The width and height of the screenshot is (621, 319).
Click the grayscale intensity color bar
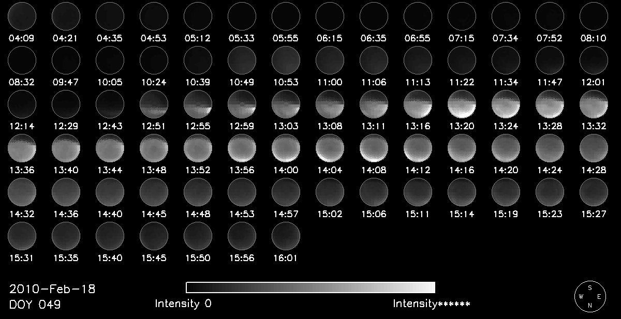click(310, 287)
